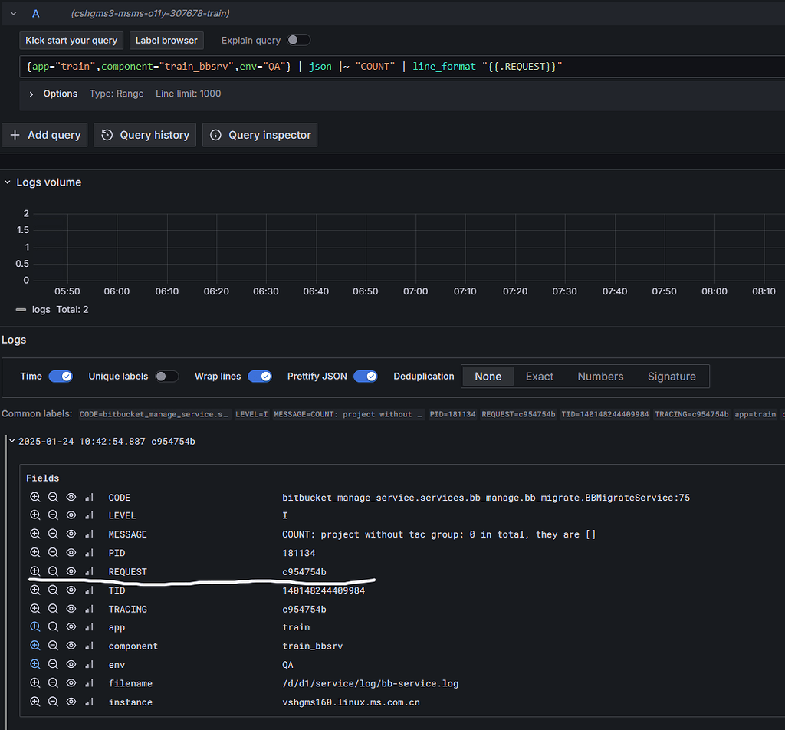The width and height of the screenshot is (785, 730).
Task: Filter out the LEVEL field value
Action: [53, 515]
